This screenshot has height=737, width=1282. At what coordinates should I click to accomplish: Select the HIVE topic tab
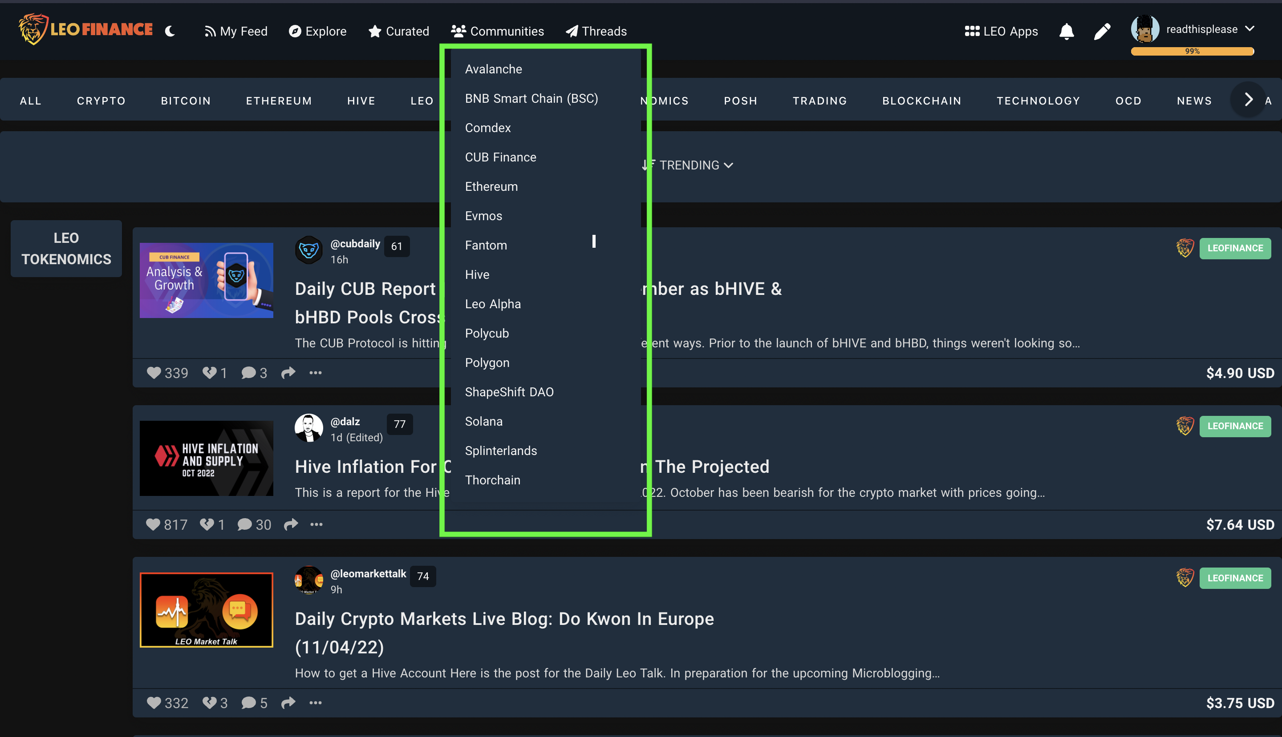(361, 100)
